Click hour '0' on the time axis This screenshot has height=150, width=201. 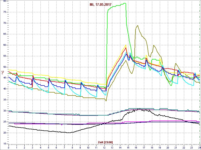point(9,147)
